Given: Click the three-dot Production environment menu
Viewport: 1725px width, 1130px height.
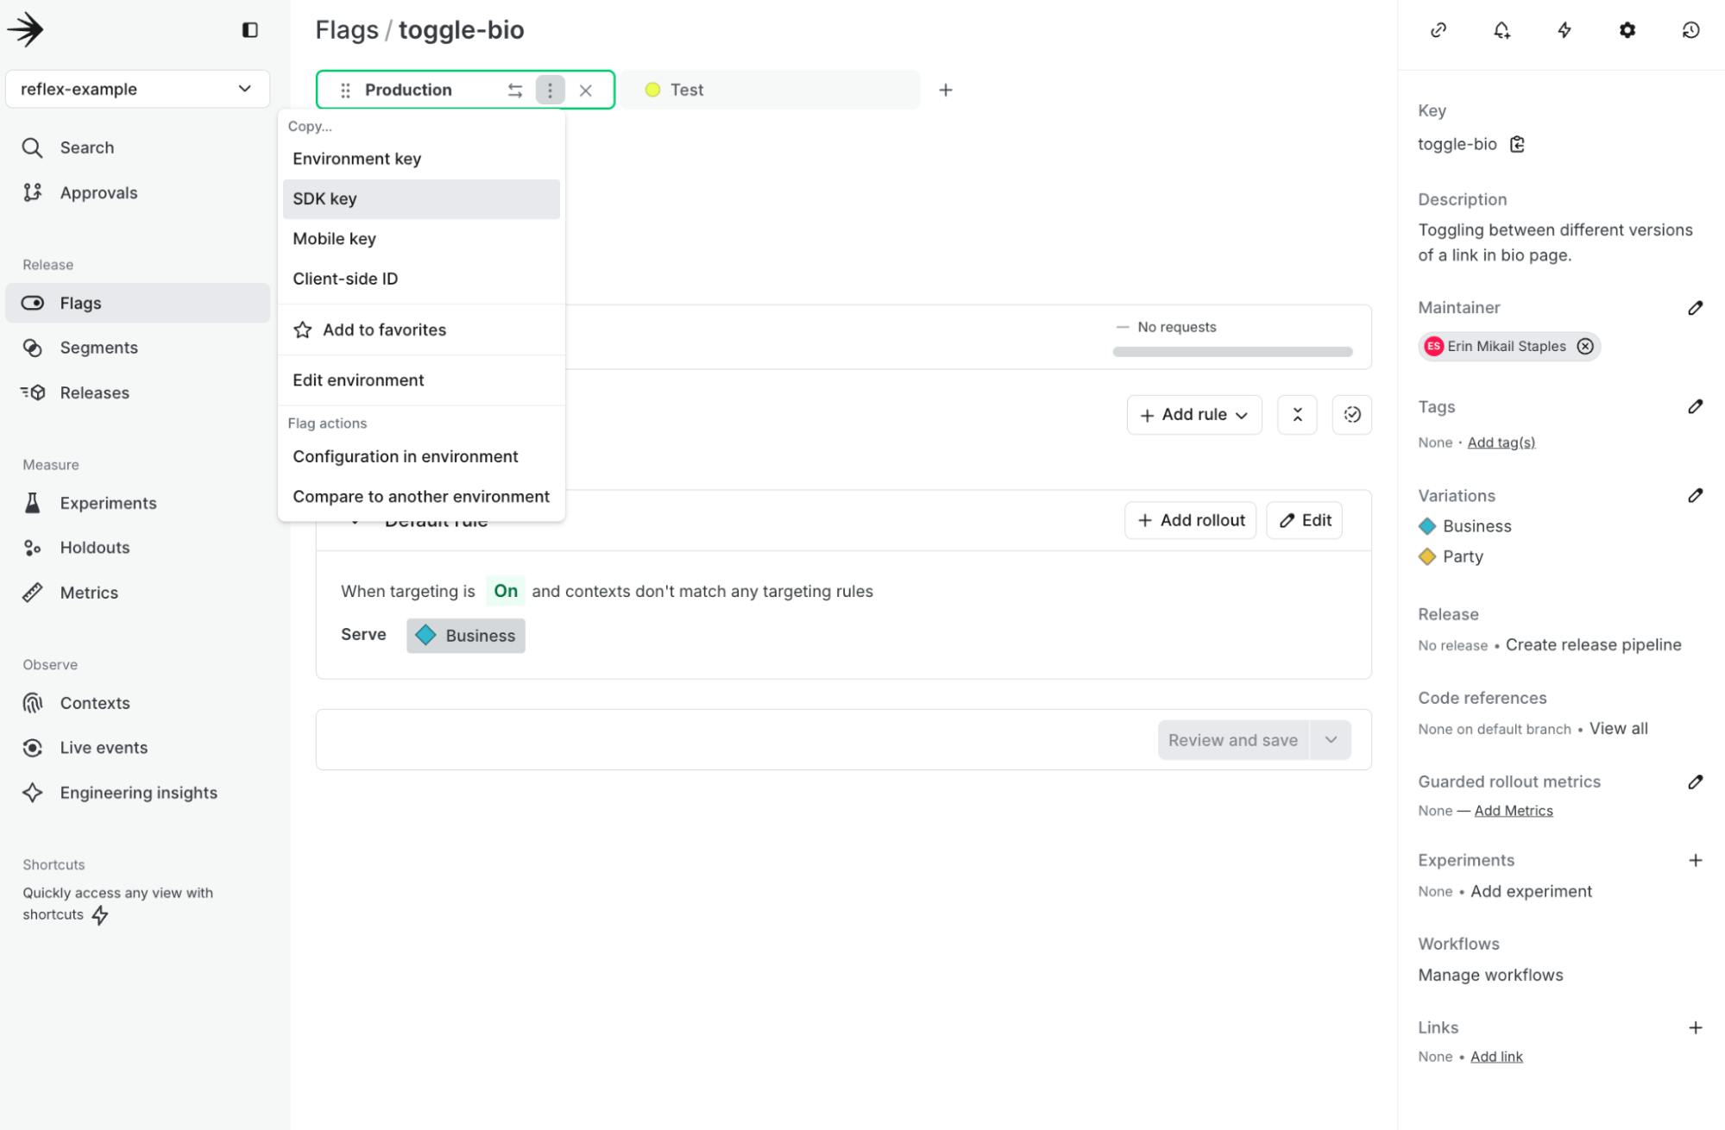Looking at the screenshot, I should click(x=550, y=91).
